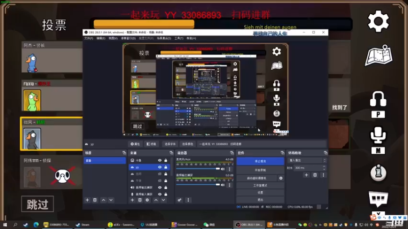This screenshot has height=229, width=408.
Task: Click the 滤镜 filters toolbar button
Action: (x=151, y=144)
